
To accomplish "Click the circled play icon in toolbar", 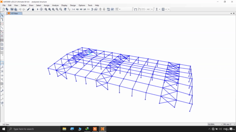I will tap(41, 9).
